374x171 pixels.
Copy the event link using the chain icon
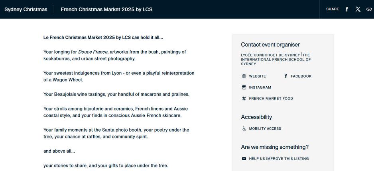369,9
